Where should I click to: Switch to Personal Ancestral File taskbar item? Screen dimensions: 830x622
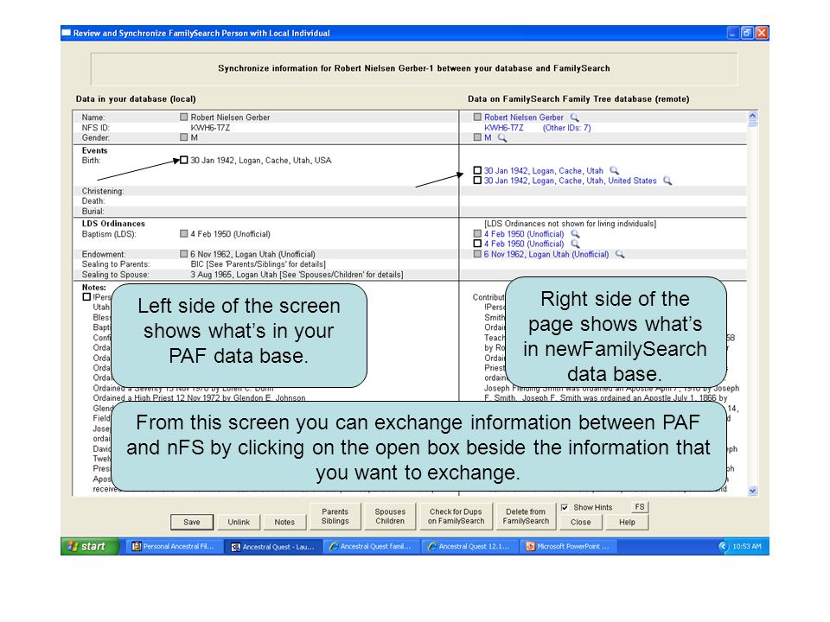(x=173, y=546)
